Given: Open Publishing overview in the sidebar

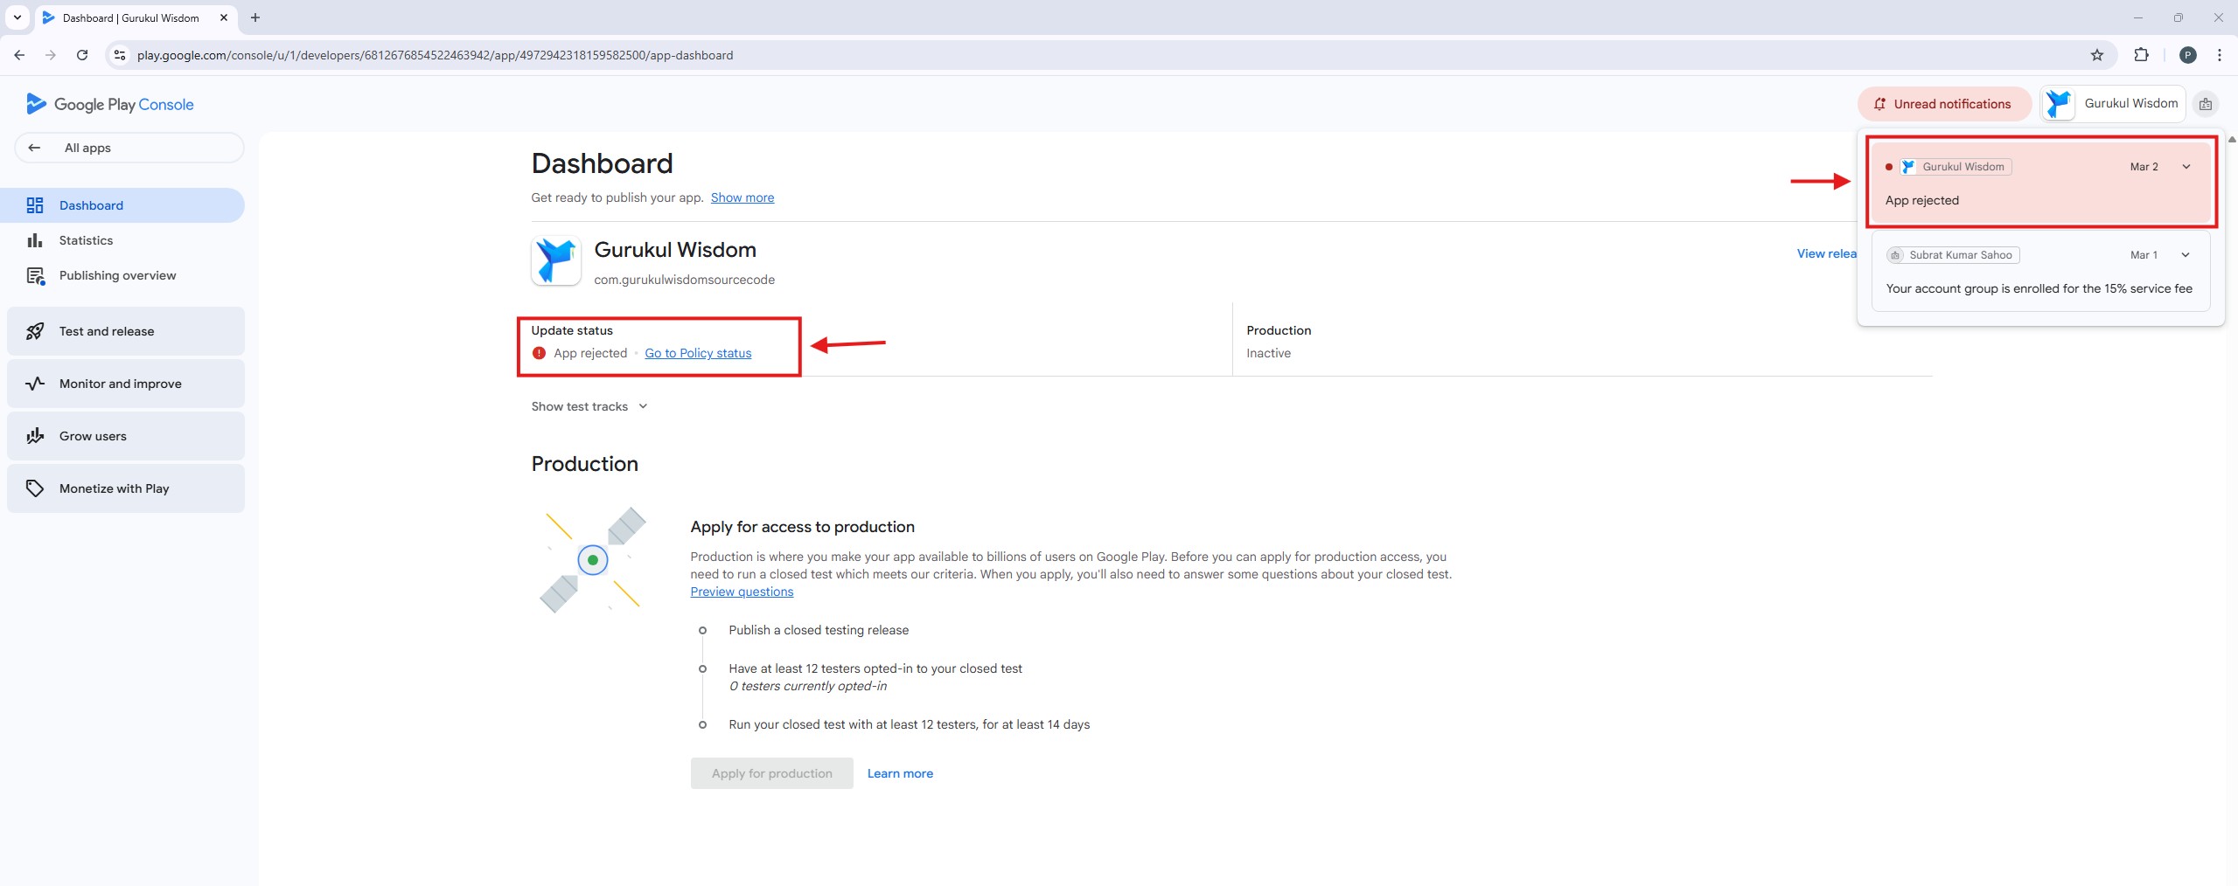Looking at the screenshot, I should click(x=117, y=275).
